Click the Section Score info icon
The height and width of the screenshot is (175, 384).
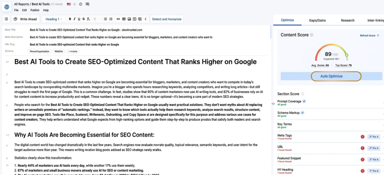click(x=303, y=94)
